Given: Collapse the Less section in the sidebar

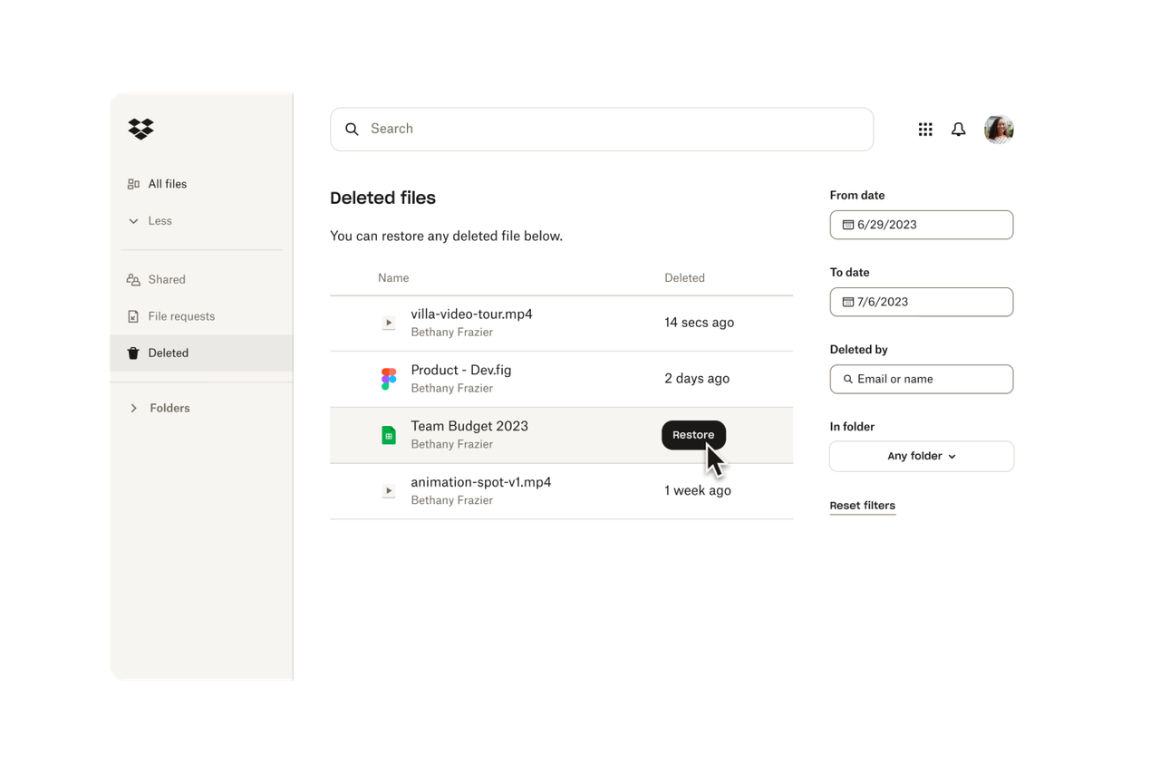Looking at the screenshot, I should click(x=160, y=220).
